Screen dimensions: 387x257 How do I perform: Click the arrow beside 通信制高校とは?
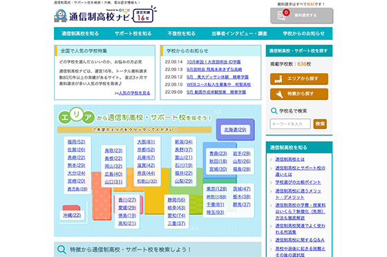[x=271, y=160]
